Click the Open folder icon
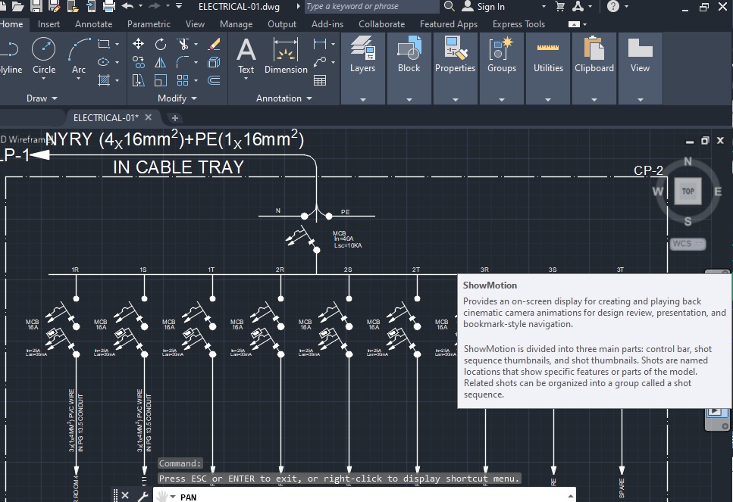 18,7
